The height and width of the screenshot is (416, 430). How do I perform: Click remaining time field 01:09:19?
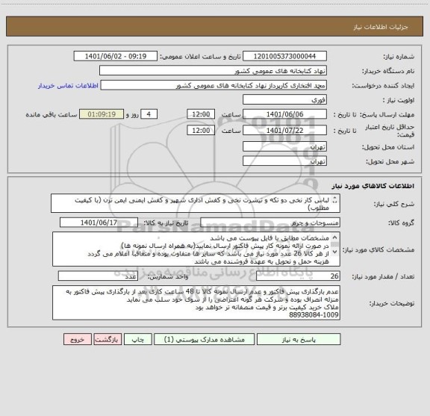102,114
